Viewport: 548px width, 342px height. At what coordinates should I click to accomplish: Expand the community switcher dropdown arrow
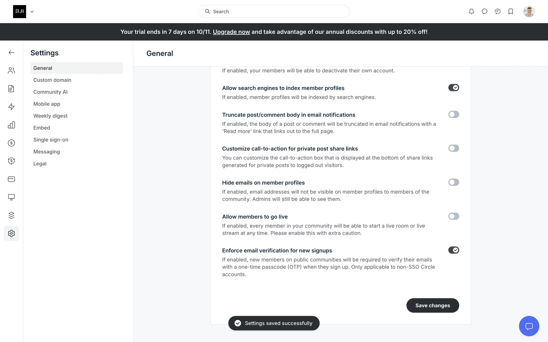32,12
